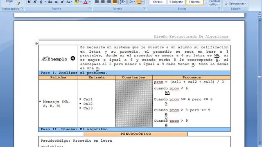Image resolution: width=262 pixels, height=147 pixels.
Task: Expand the styles gallery
Action: tap(206, 2)
